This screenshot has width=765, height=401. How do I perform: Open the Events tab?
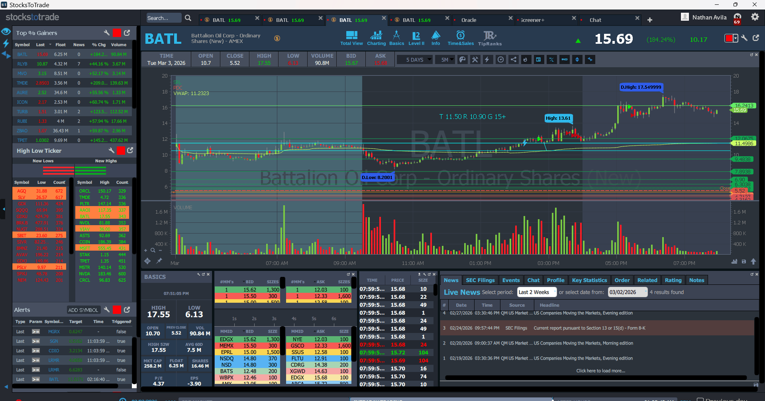[x=511, y=280]
